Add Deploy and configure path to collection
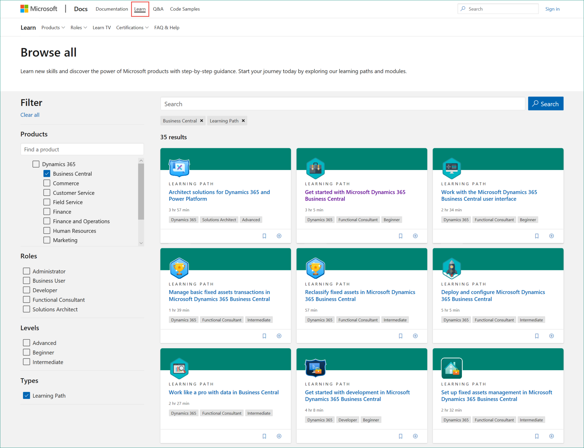This screenshot has width=584, height=448. pos(552,336)
